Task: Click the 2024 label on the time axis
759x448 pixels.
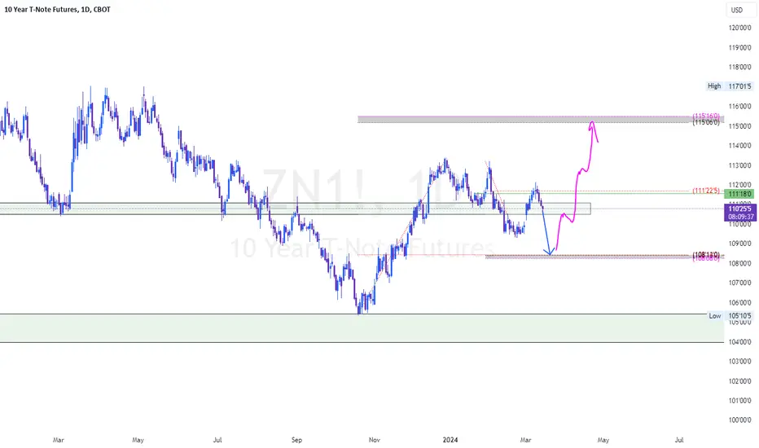Action: tap(450, 440)
